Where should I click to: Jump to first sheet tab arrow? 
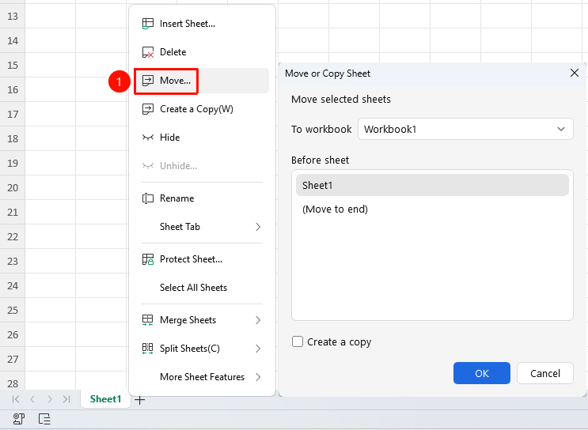click(15, 399)
